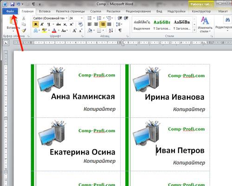
Task: Open the Абзац dialog launcher
Action: tap(127, 36)
